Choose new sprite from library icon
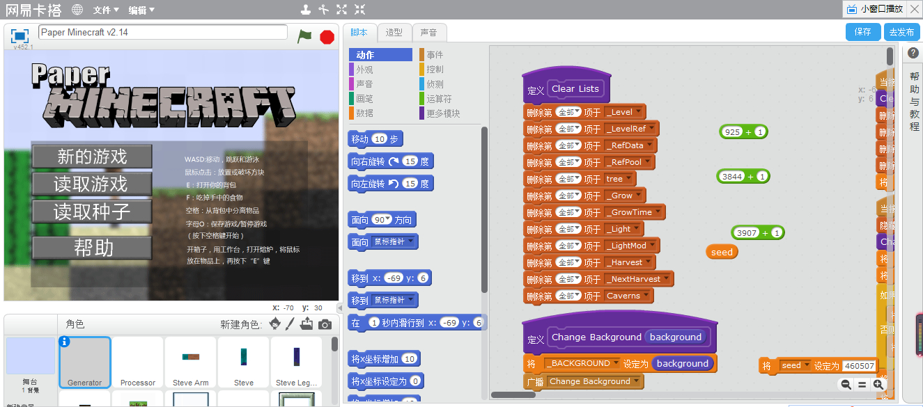 (x=274, y=324)
